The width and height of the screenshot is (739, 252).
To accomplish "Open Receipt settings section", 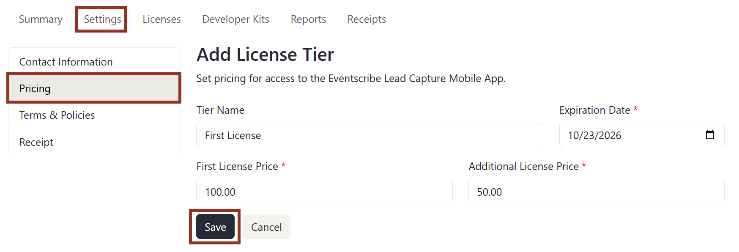I will point(36,142).
